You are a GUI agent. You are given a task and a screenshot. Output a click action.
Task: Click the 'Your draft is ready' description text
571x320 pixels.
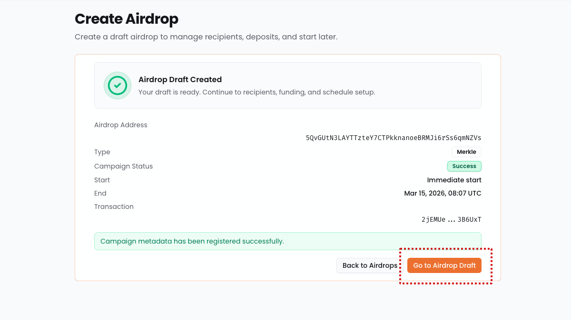pos(256,92)
